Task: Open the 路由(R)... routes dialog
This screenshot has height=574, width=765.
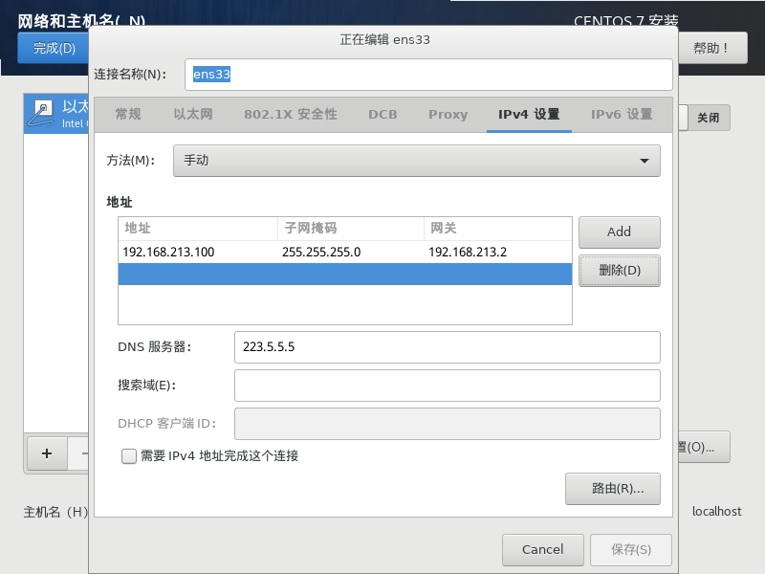Action: [613, 489]
